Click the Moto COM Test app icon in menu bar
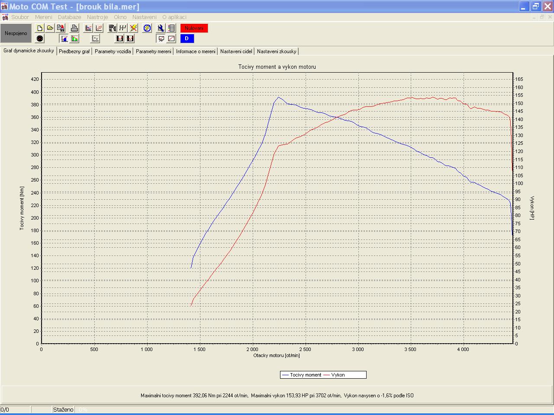 point(5,17)
